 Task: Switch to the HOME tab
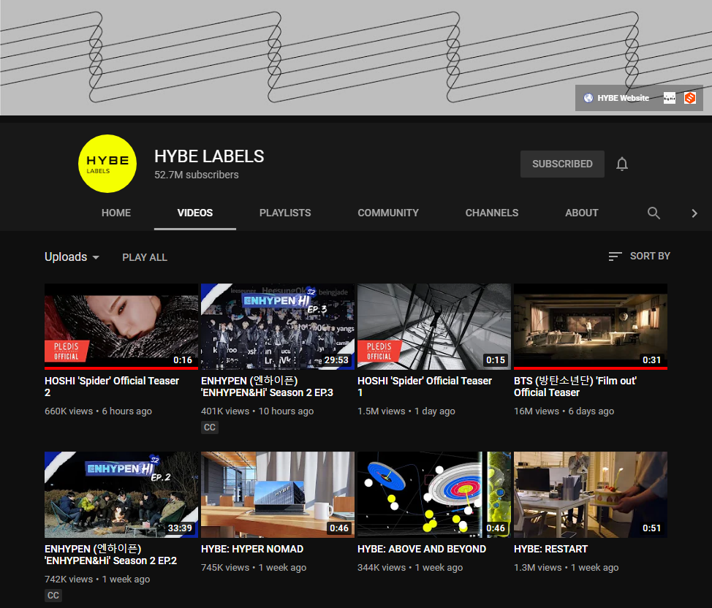(116, 213)
